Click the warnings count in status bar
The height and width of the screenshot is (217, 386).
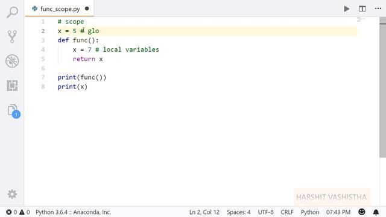tap(25, 212)
